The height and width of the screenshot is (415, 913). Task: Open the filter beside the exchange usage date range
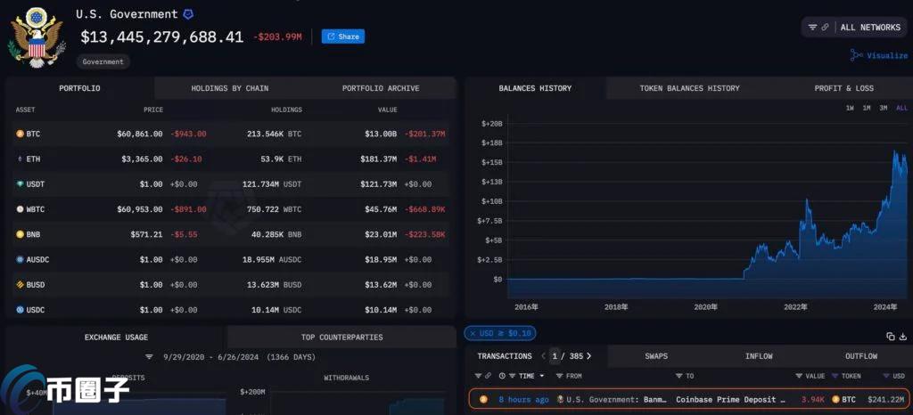149,357
